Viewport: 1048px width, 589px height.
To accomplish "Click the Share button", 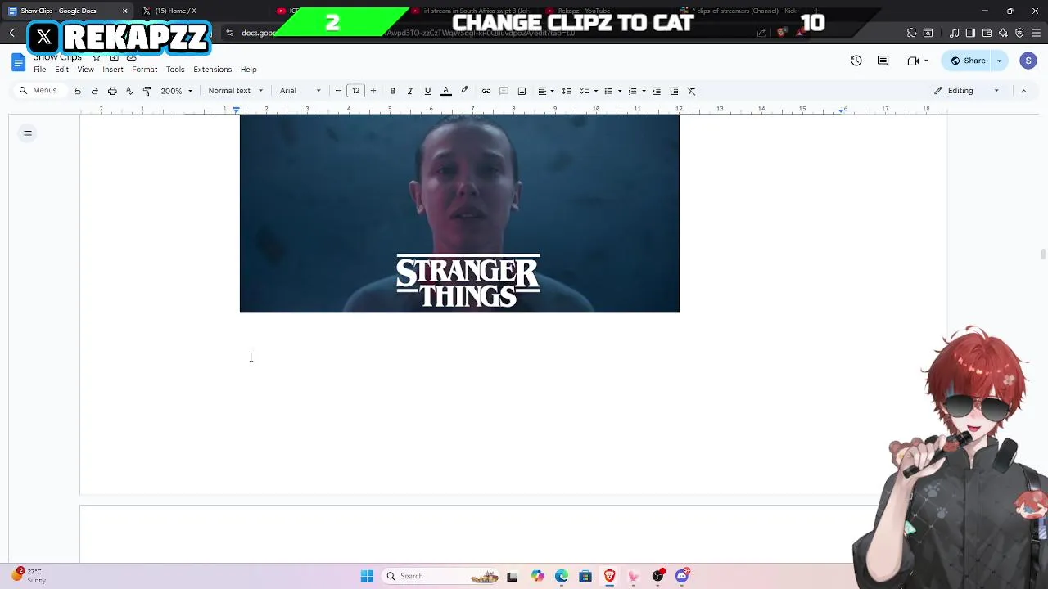I will [968, 61].
